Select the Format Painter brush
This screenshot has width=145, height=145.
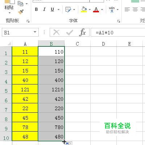(x=21, y=12)
